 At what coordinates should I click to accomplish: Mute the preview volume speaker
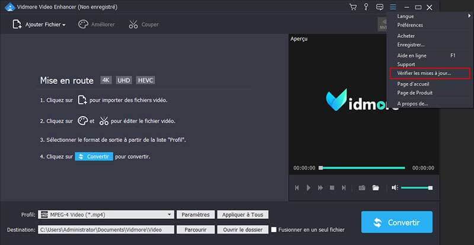395,188
